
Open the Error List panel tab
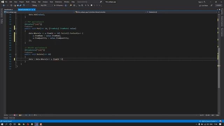[12, 118]
